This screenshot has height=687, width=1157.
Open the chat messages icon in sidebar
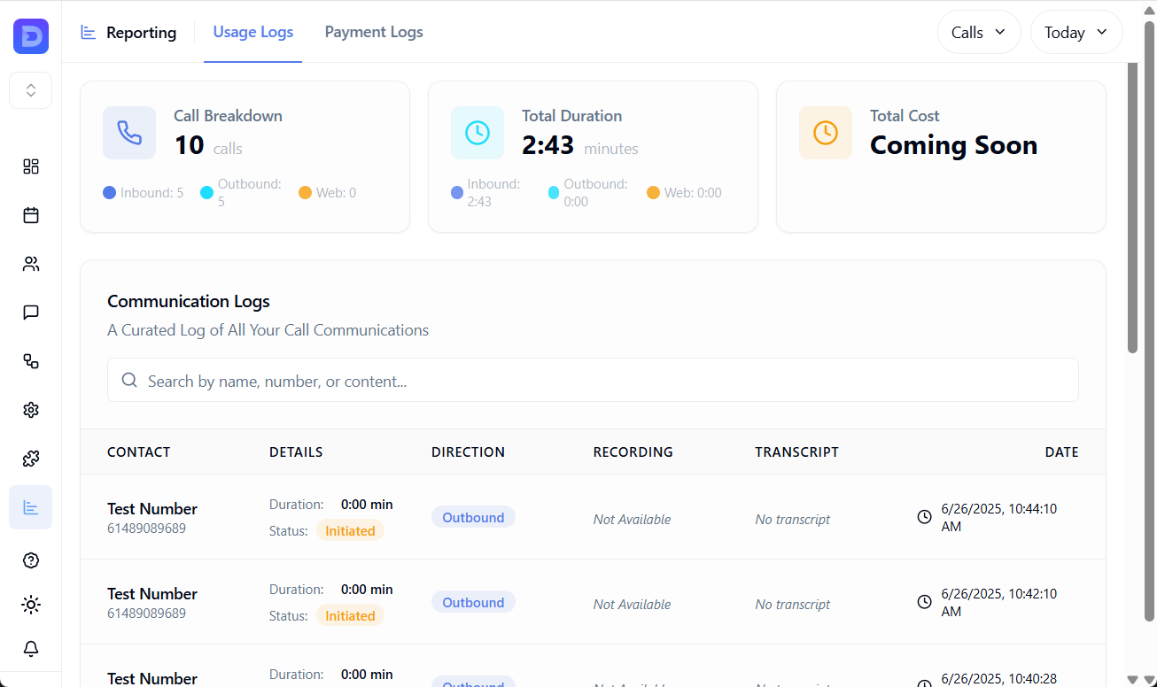(x=31, y=313)
